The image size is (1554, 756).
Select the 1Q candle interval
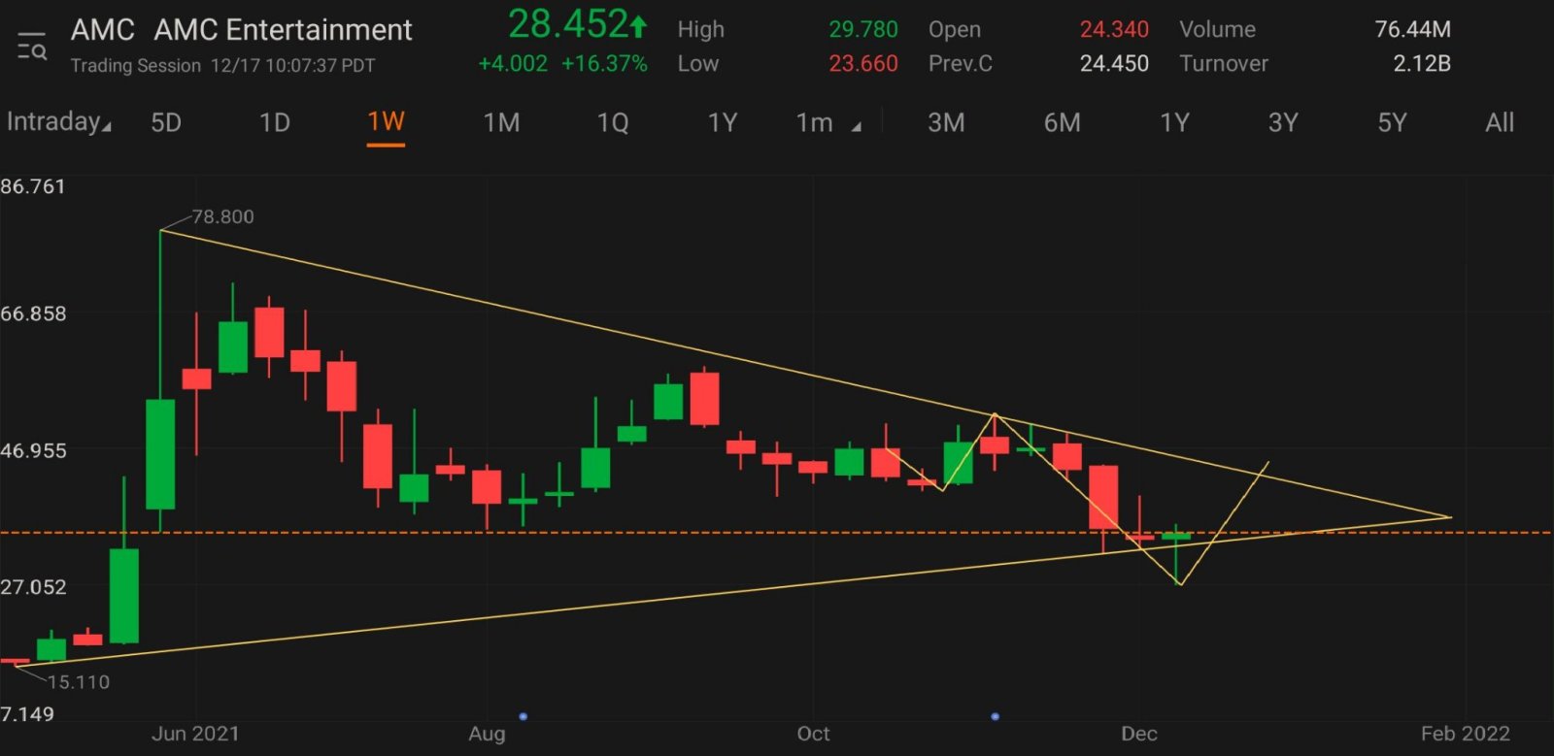[612, 123]
